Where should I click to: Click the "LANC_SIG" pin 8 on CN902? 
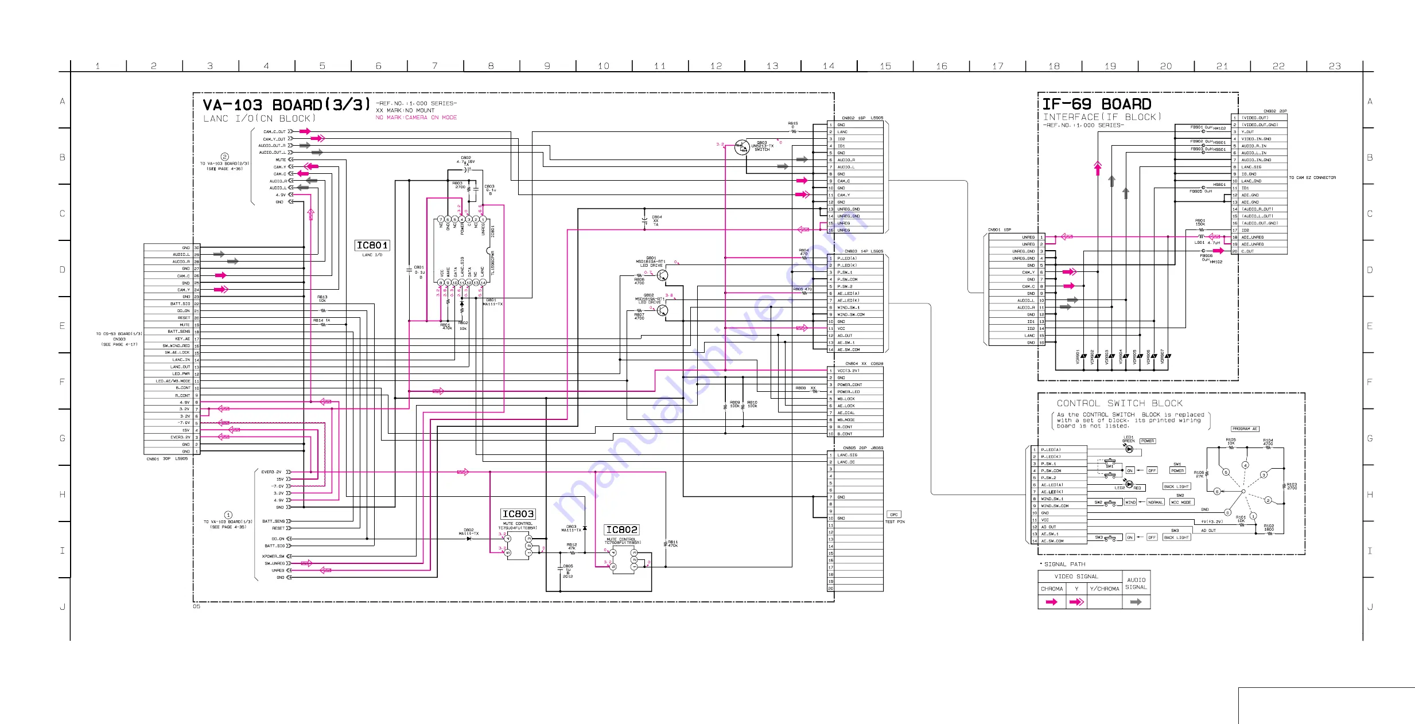click(x=1259, y=167)
